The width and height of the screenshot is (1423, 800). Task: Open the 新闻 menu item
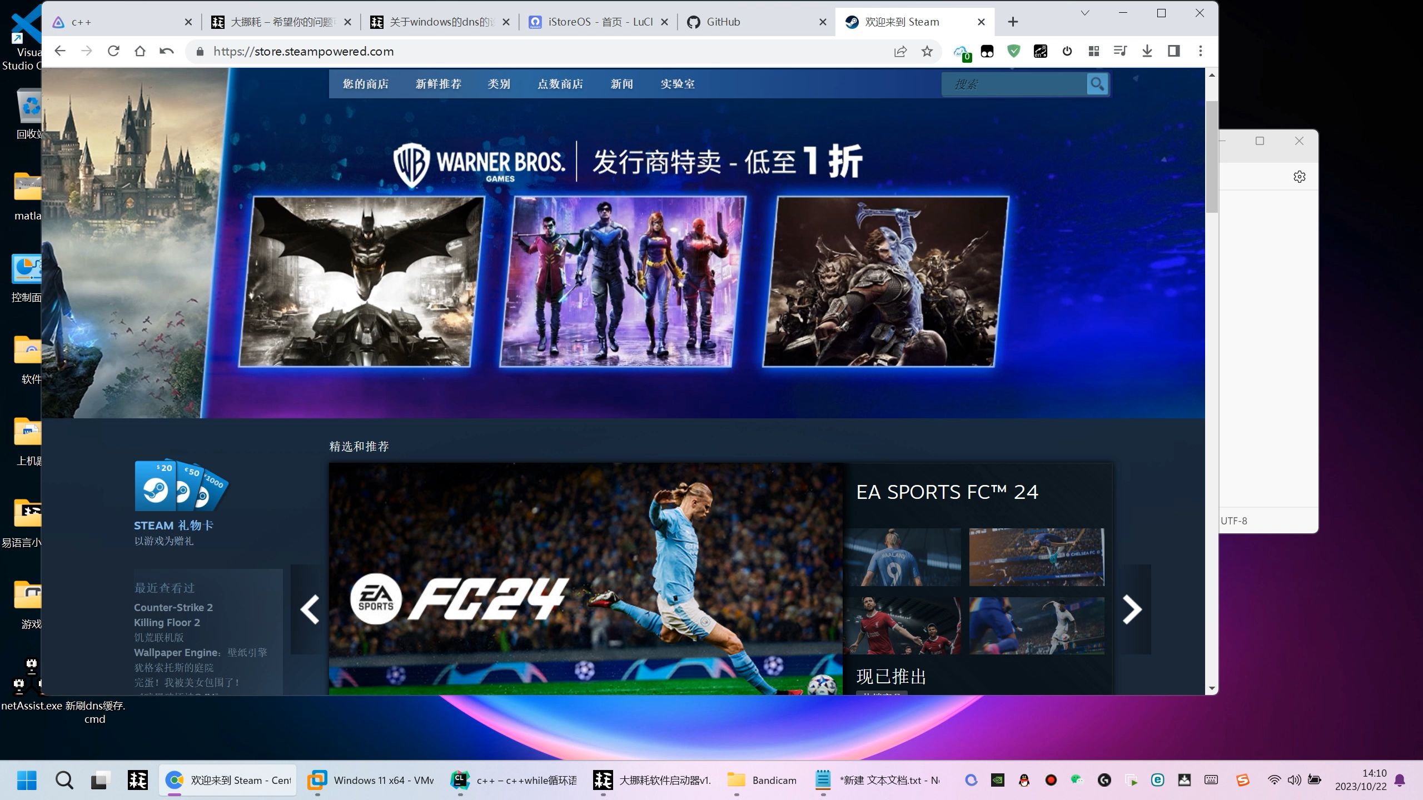click(622, 84)
